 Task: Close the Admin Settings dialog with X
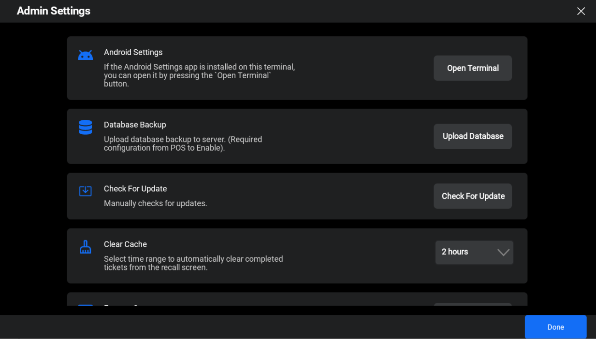581,11
